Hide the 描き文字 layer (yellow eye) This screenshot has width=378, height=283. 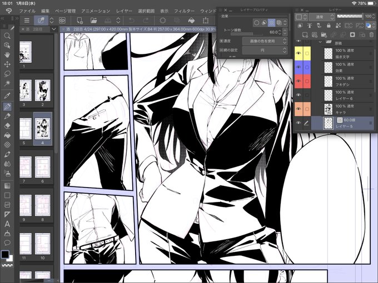pyautogui.click(x=299, y=53)
